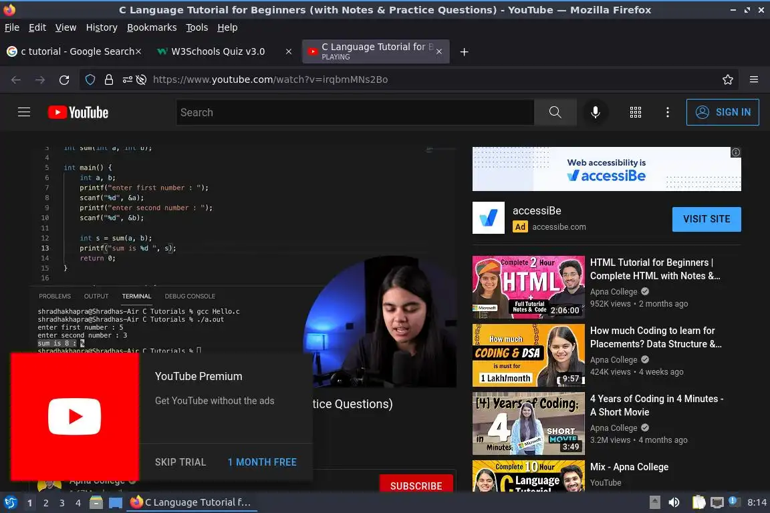The image size is (770, 513).
Task: Open 4 Years of Coding in 4 Minutes title
Action: (x=656, y=405)
